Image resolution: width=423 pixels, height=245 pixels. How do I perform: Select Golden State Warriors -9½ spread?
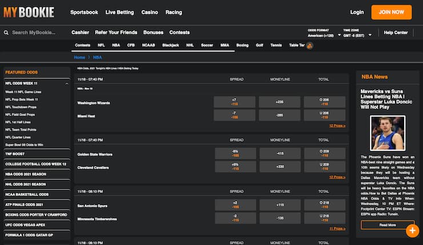click(x=234, y=153)
